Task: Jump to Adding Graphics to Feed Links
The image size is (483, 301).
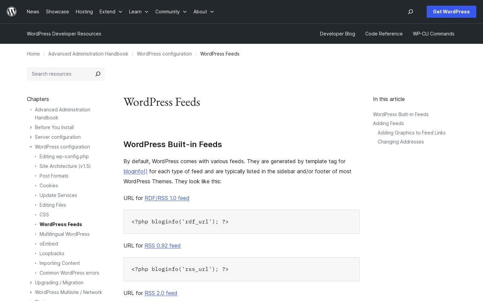Action: [x=412, y=133]
